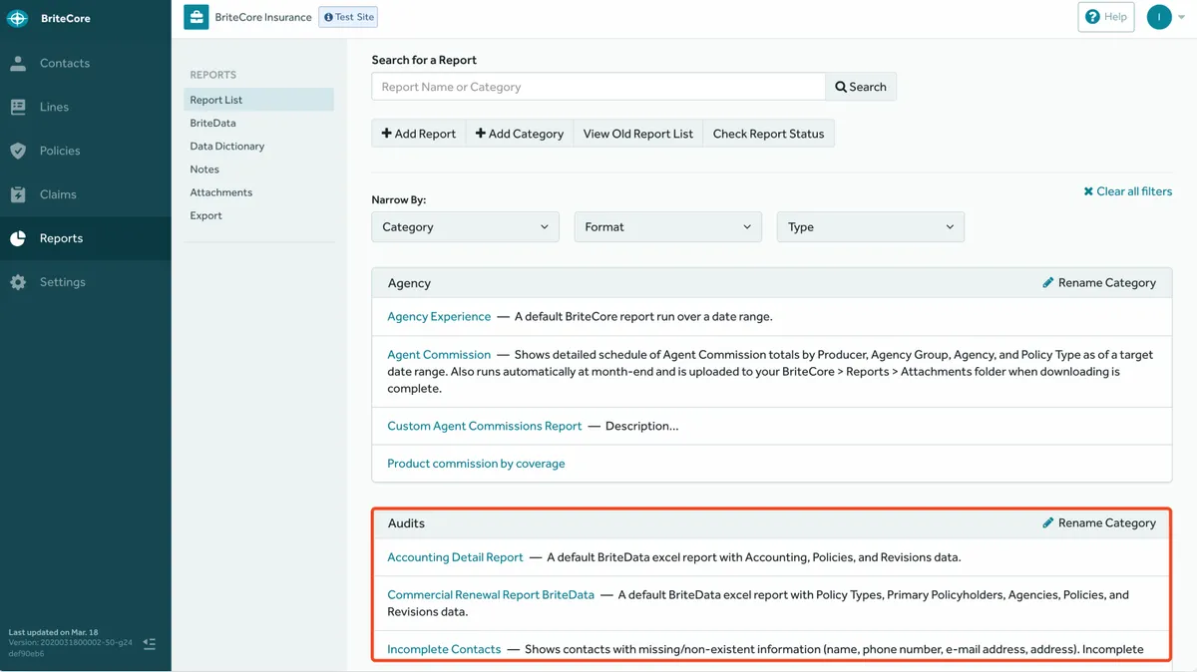Image resolution: width=1197 pixels, height=672 pixels.
Task: Click the Lines icon in sidebar
Action: pos(18,107)
